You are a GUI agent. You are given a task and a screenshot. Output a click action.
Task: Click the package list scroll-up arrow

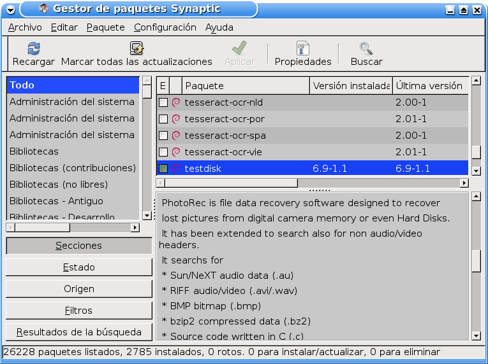pyautogui.click(x=476, y=81)
